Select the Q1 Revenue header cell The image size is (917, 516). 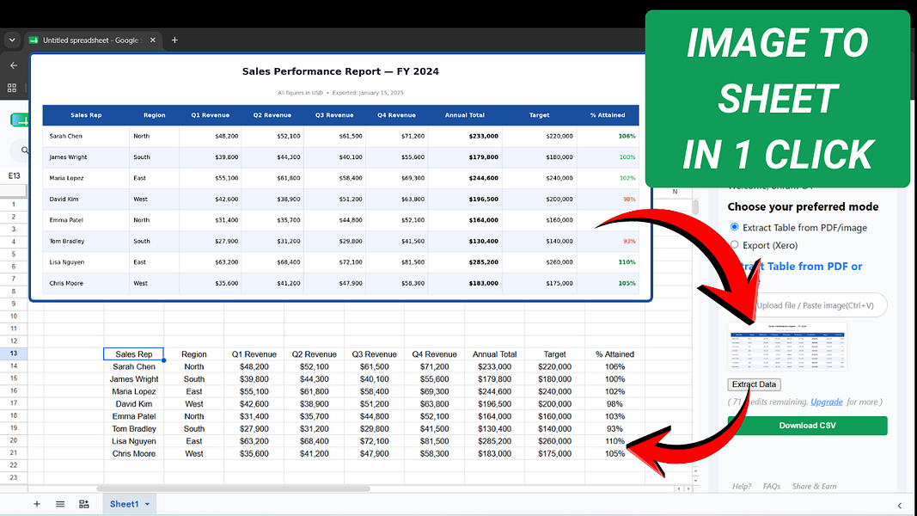[x=254, y=354]
